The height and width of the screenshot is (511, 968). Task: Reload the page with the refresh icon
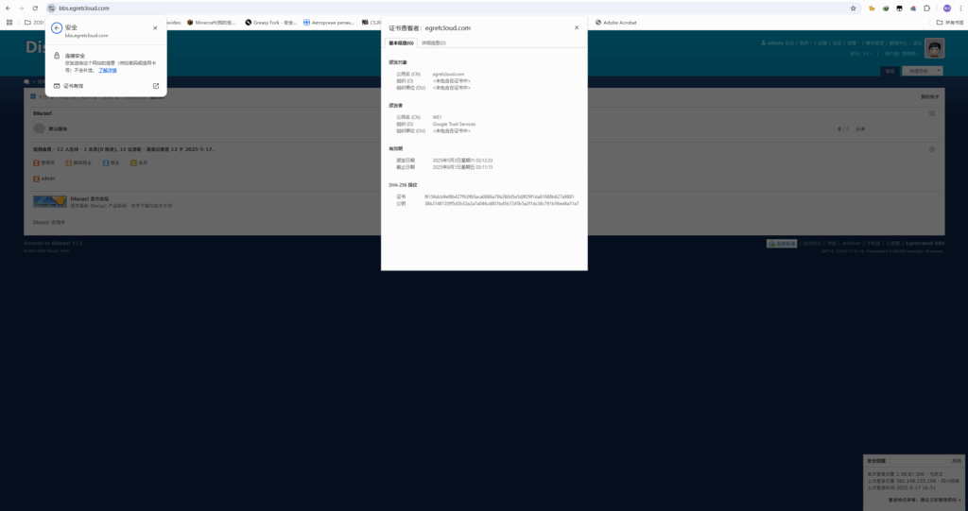click(x=35, y=8)
